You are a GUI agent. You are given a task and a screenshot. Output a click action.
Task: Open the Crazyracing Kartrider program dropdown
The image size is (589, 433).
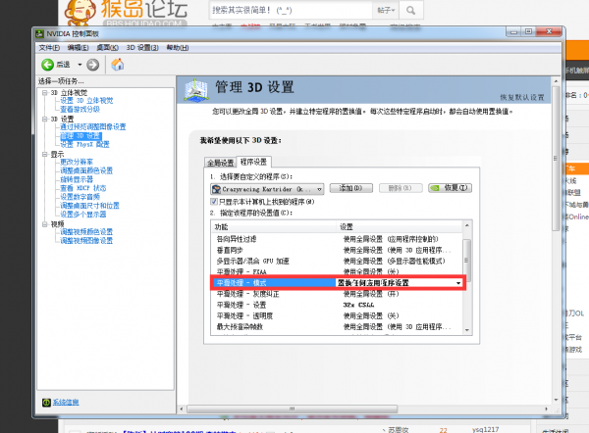click(x=267, y=189)
